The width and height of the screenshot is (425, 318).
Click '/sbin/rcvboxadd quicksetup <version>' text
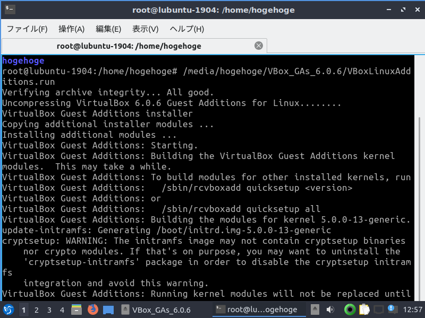[x=257, y=188]
